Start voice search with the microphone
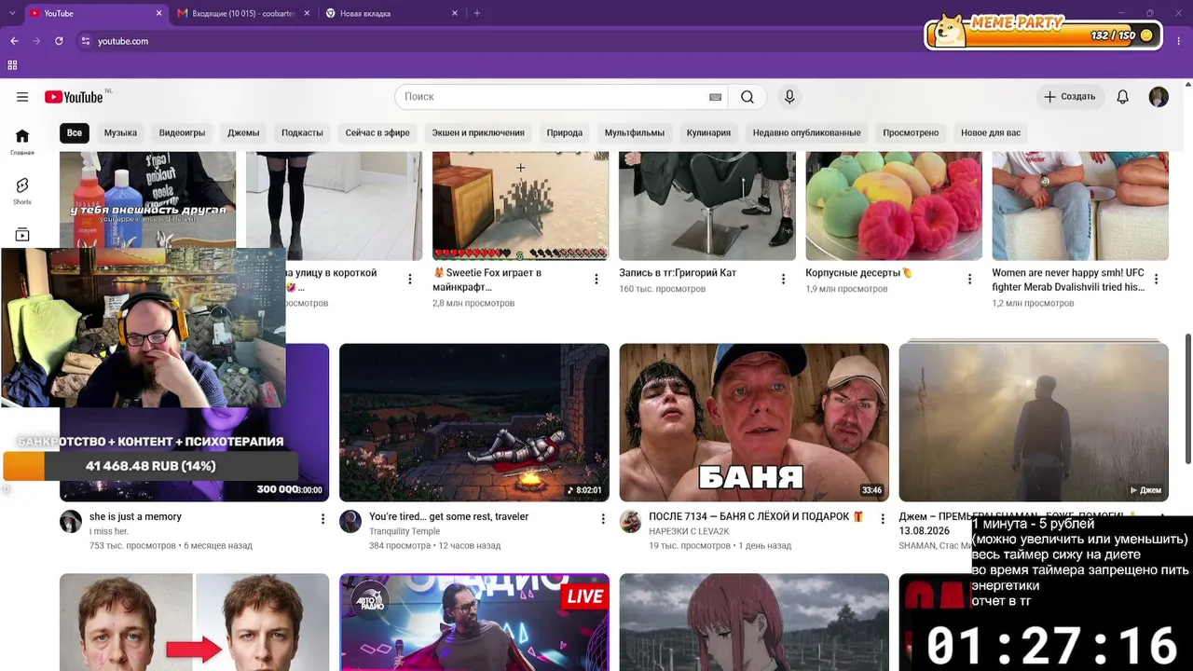The image size is (1193, 671). [x=789, y=97]
